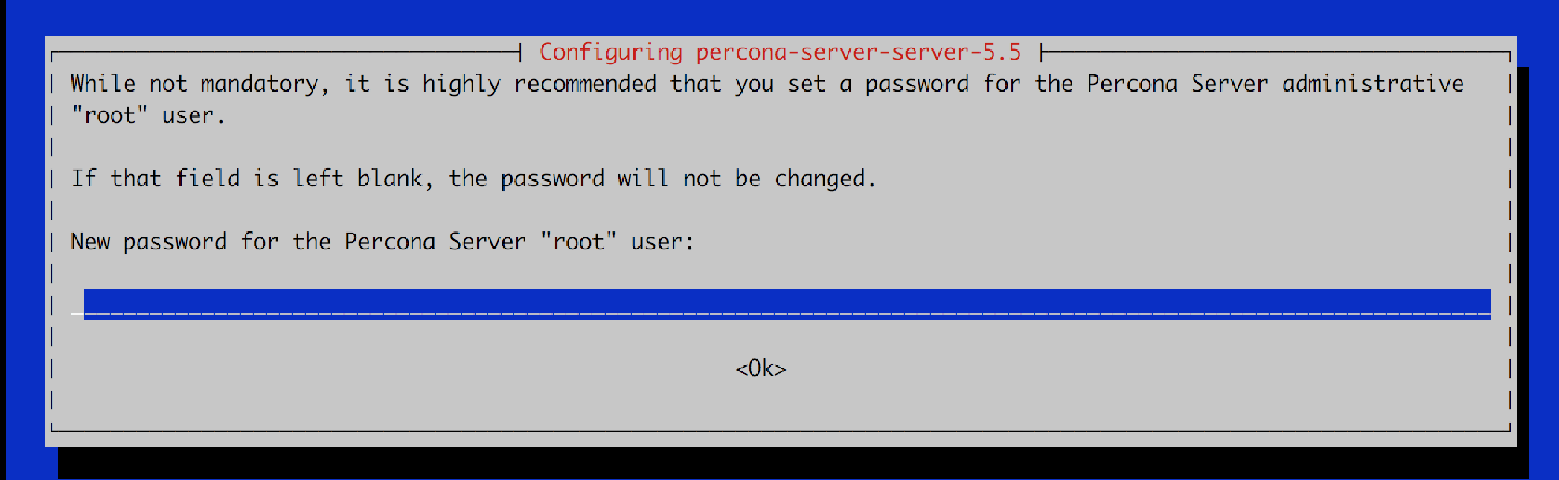The height and width of the screenshot is (480, 1559).
Task: Click the far right end of the password field
Action: coord(1482,304)
